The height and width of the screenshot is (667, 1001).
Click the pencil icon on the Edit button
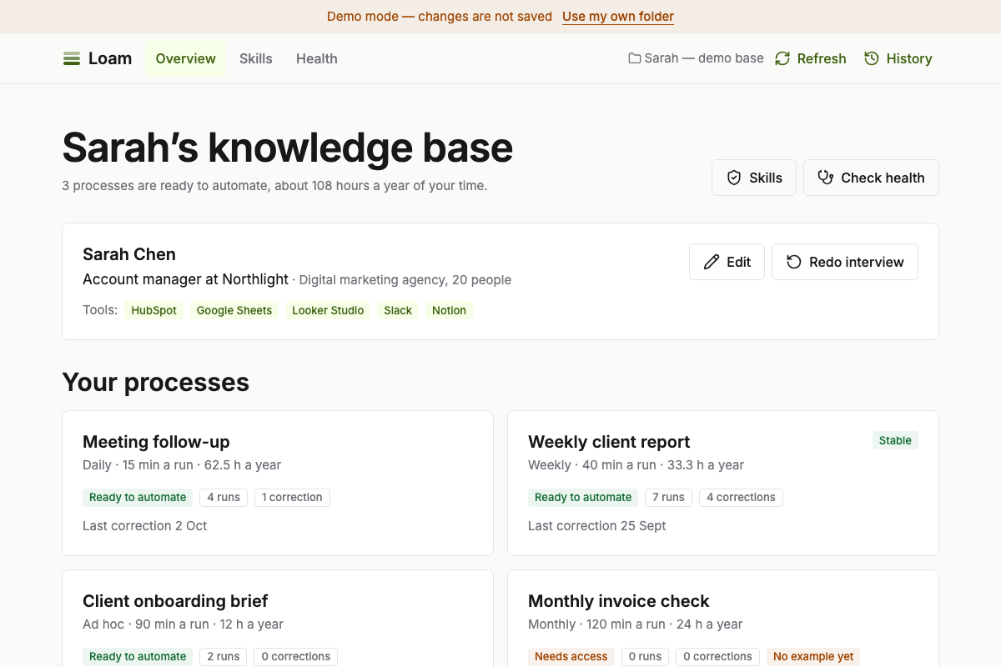(712, 262)
